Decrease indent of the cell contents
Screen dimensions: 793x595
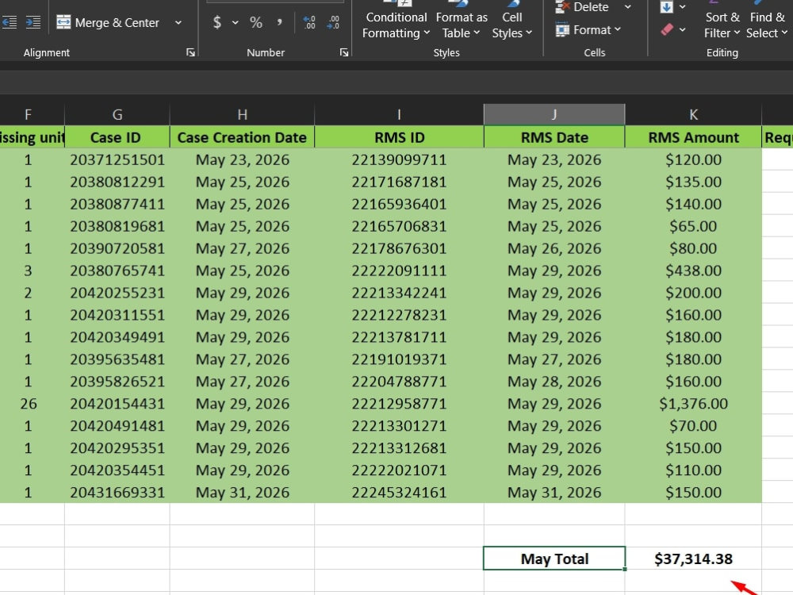tap(9, 22)
